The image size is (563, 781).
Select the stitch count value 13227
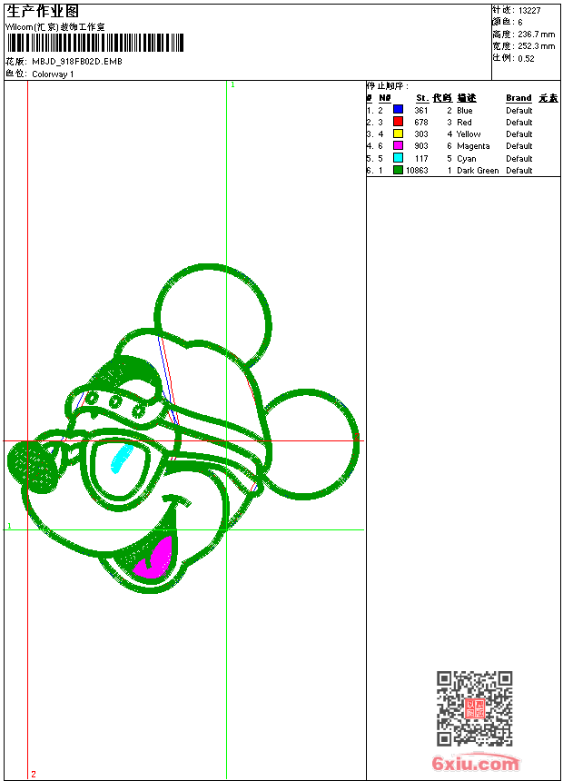(x=529, y=11)
